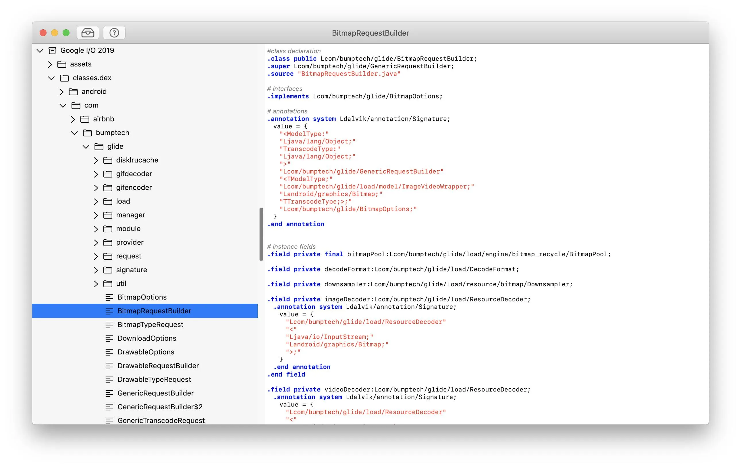
Task: Click the DrawableTypeRequest file icon
Action: (x=109, y=380)
